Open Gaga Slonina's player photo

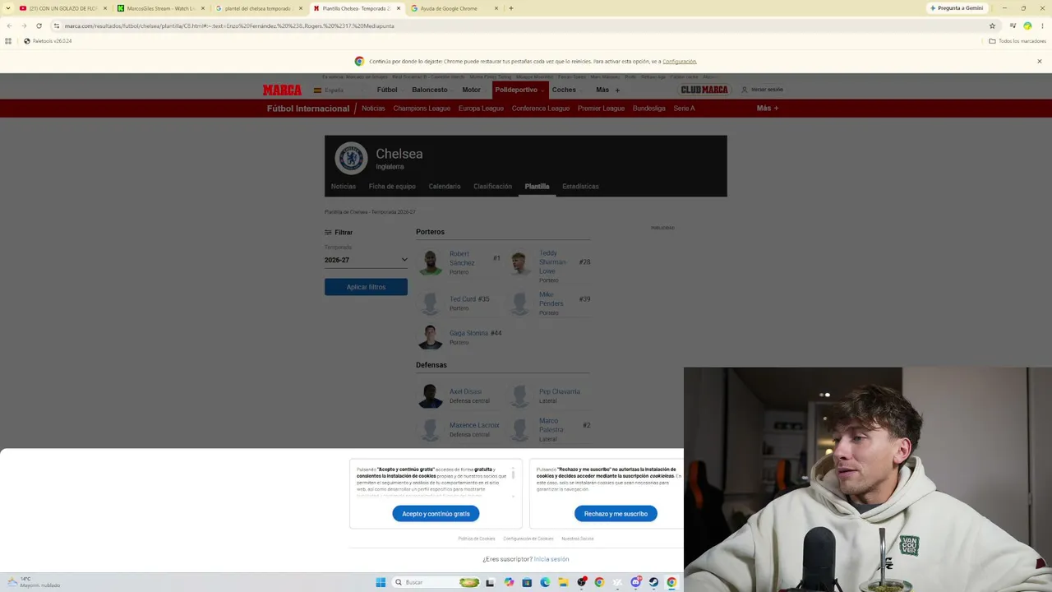pos(430,337)
